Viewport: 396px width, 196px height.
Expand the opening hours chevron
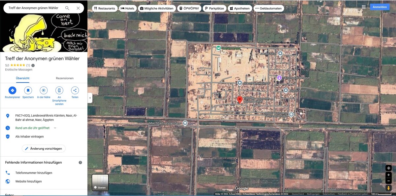click(x=55, y=128)
